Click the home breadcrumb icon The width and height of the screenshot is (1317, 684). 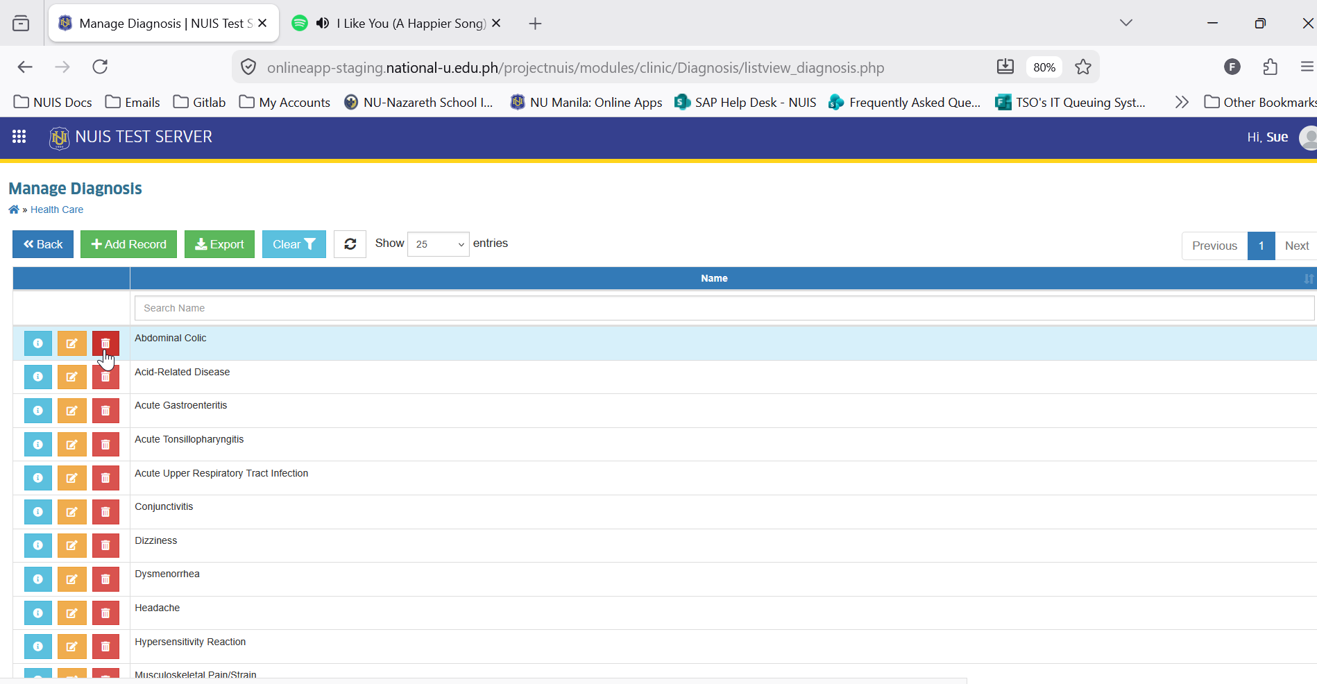[x=14, y=210]
